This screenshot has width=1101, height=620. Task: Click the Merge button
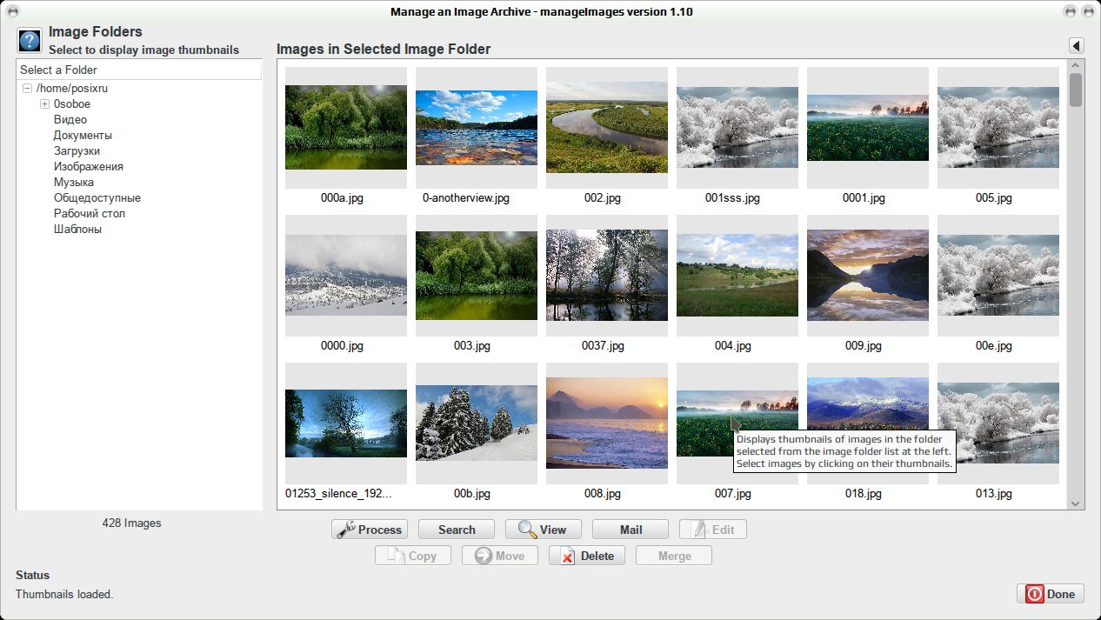pos(674,556)
